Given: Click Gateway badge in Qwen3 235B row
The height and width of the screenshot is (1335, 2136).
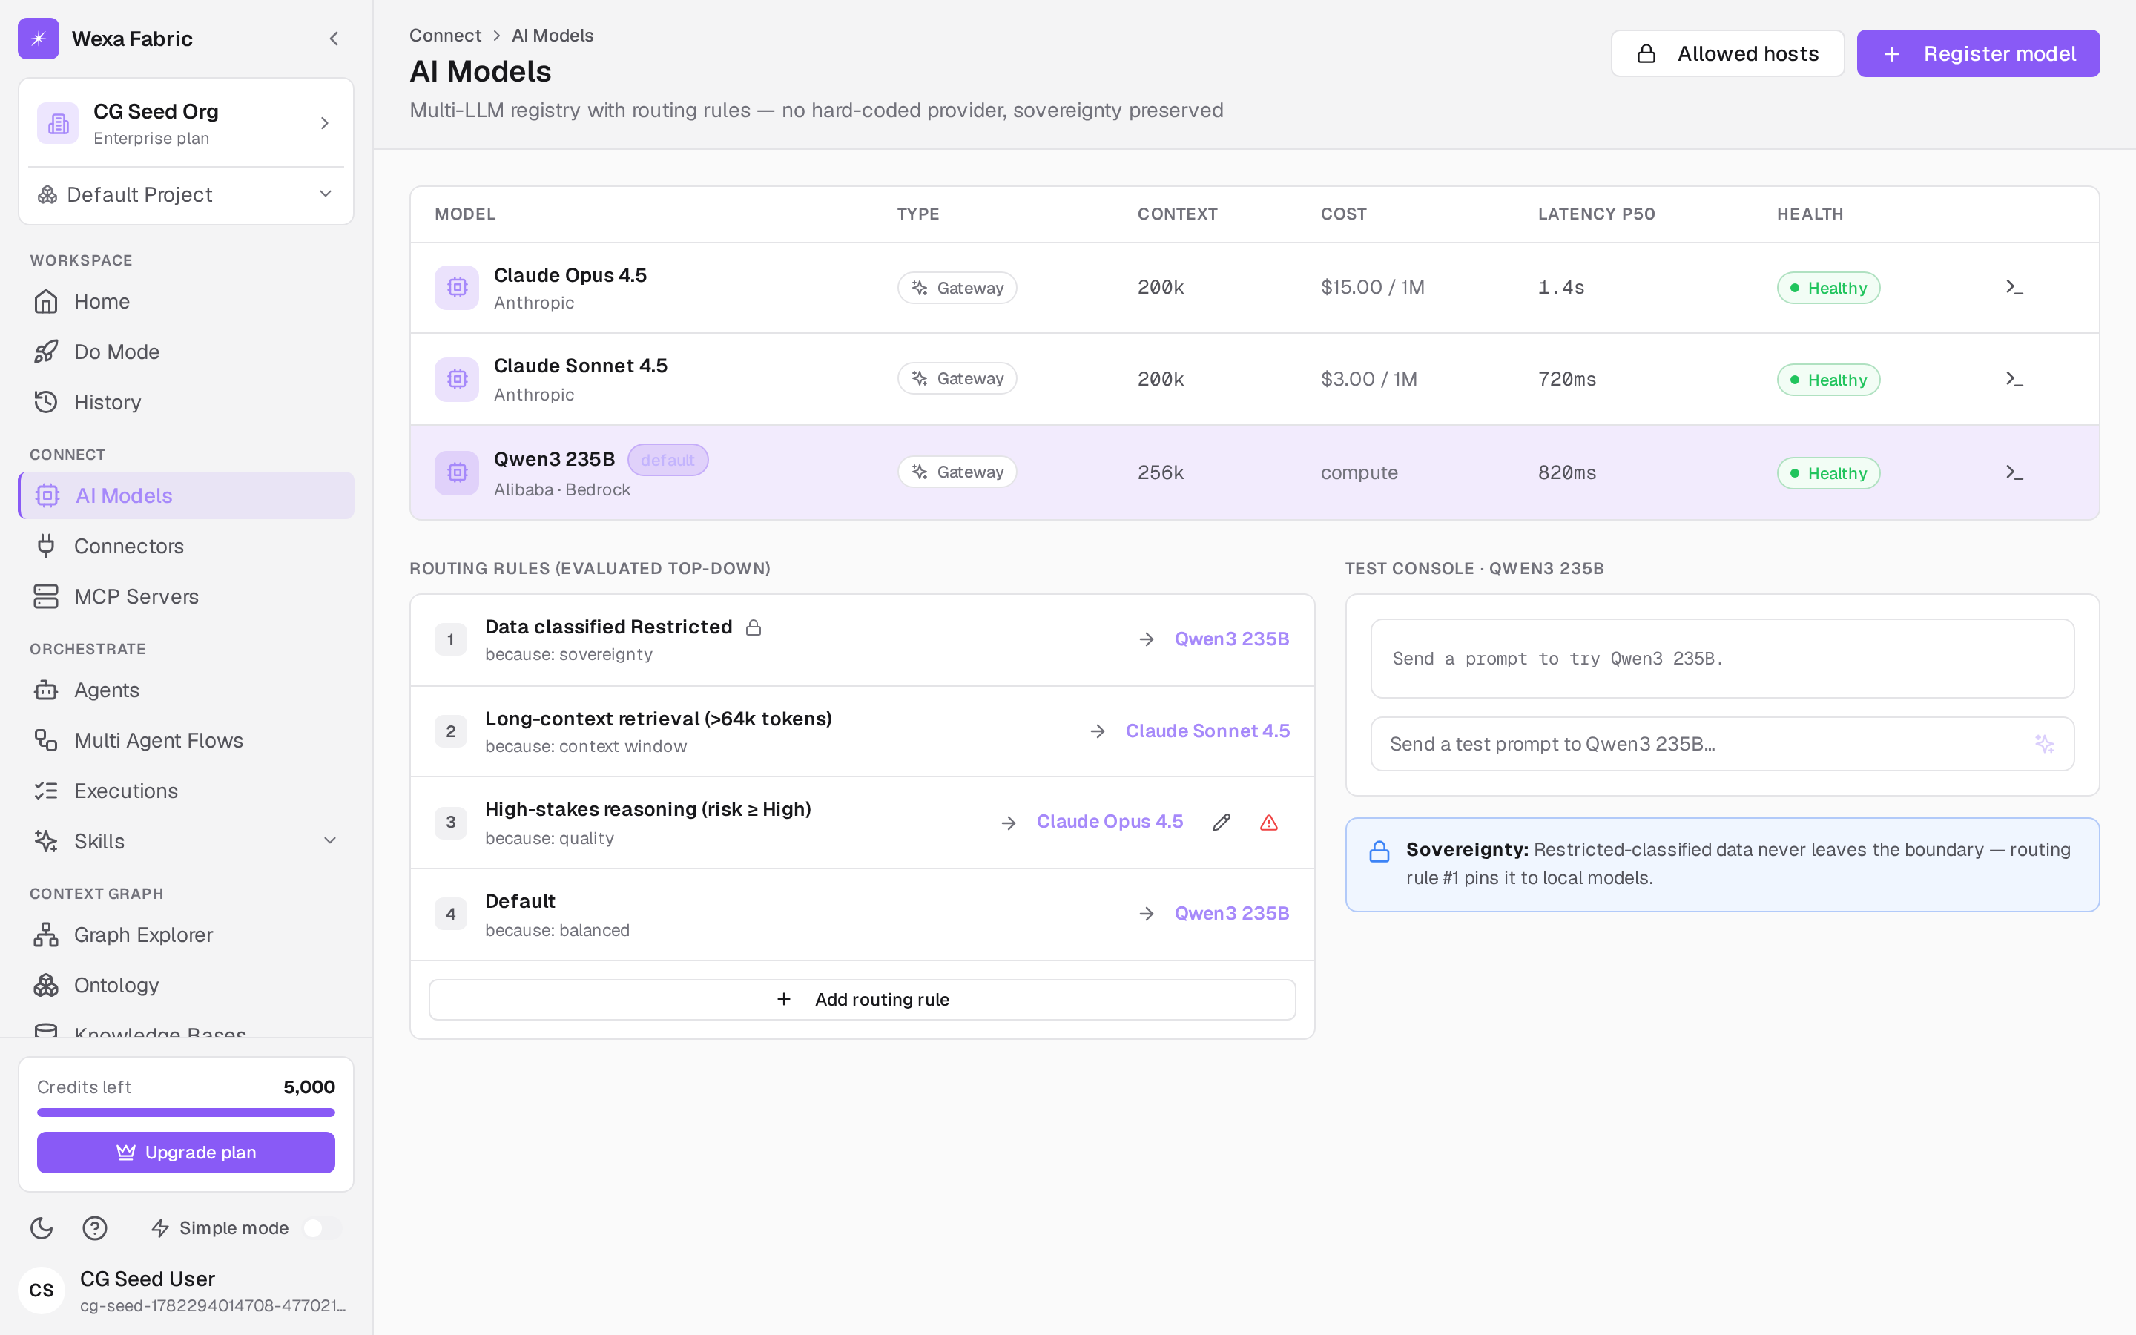Looking at the screenshot, I should click(957, 472).
